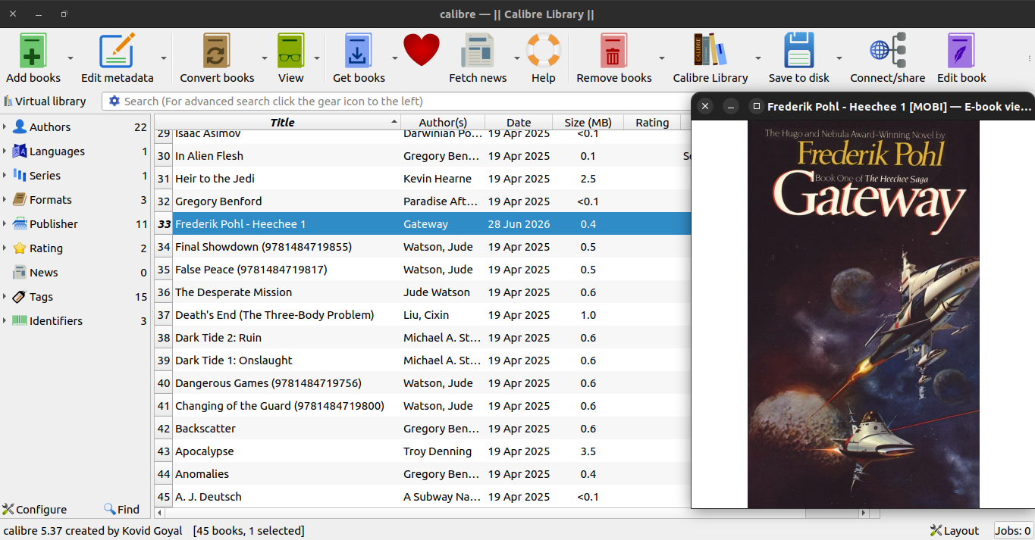Click the Gateway cover in E-book viewer
The height and width of the screenshot is (540, 1035).
864,314
